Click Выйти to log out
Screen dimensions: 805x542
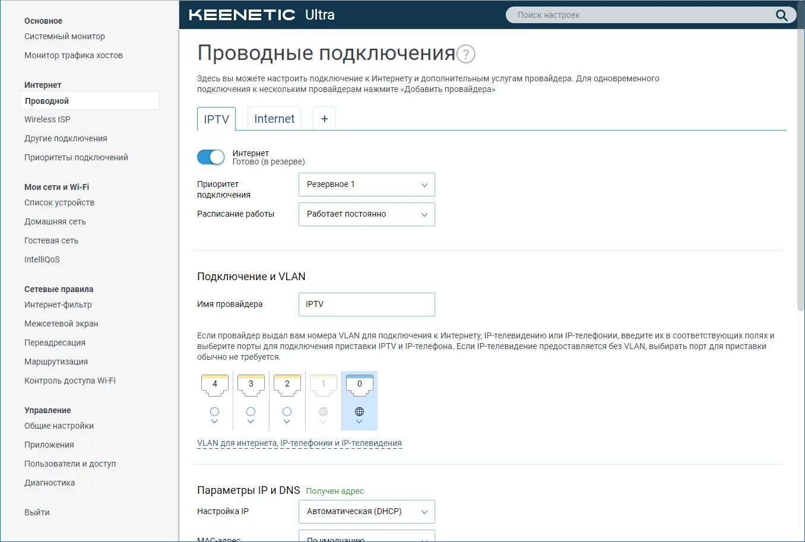click(37, 512)
